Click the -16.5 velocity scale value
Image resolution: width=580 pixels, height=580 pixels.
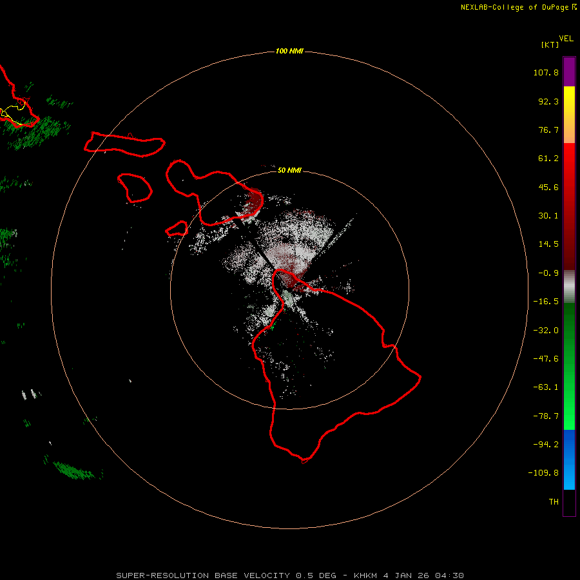pyautogui.click(x=546, y=302)
